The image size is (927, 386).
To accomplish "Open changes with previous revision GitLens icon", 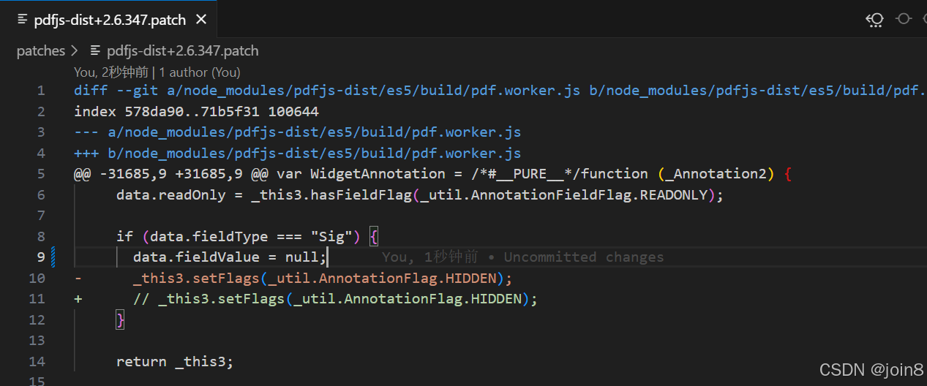I will pos(875,20).
